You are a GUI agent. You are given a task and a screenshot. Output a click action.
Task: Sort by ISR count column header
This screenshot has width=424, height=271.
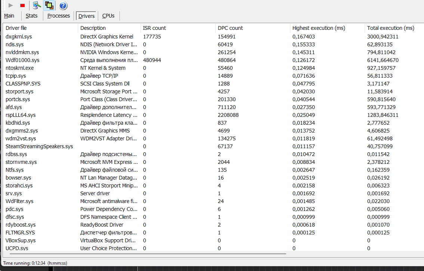(x=178, y=28)
